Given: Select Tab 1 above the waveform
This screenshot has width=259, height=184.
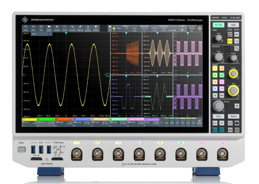Looking at the screenshot, I should coord(40,34).
